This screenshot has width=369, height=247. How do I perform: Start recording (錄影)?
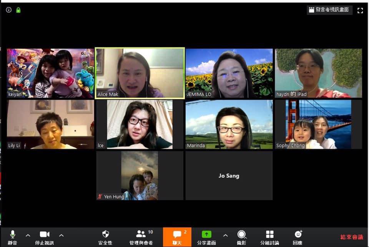pos(241,238)
